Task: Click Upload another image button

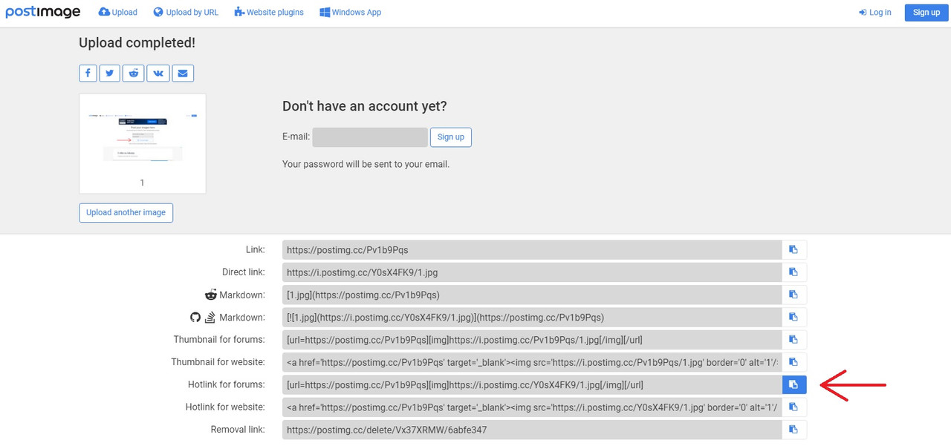Action: click(x=126, y=212)
